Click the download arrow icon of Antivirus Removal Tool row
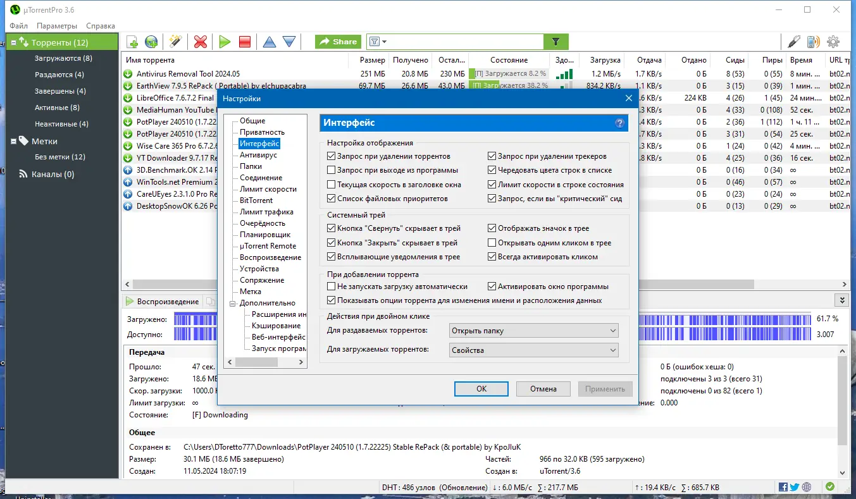 point(128,74)
